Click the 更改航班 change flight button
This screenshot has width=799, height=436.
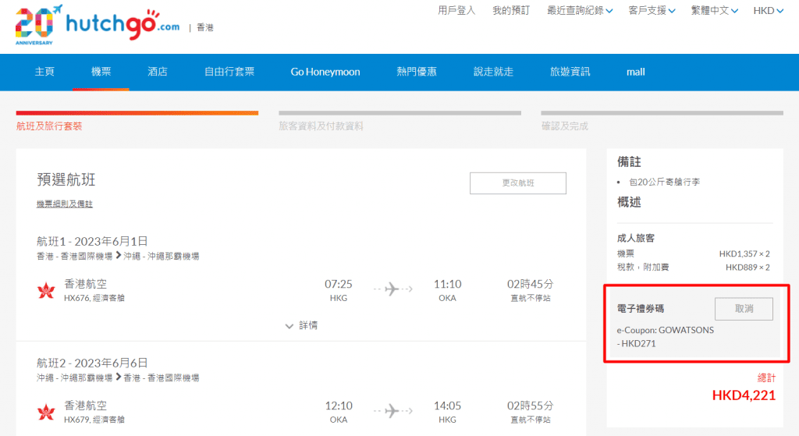(x=517, y=183)
